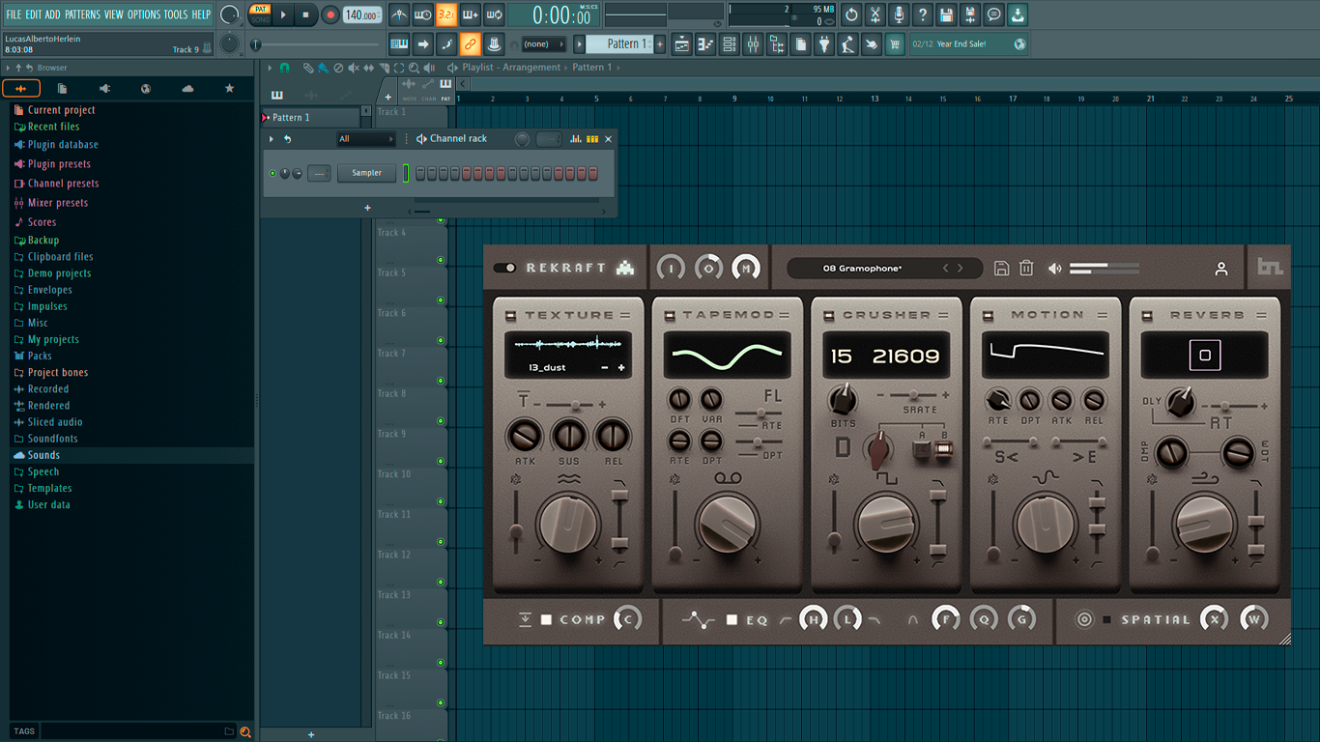1320x742 pixels.
Task: Toggle the playlist magnet snap icon
Action: 284,68
